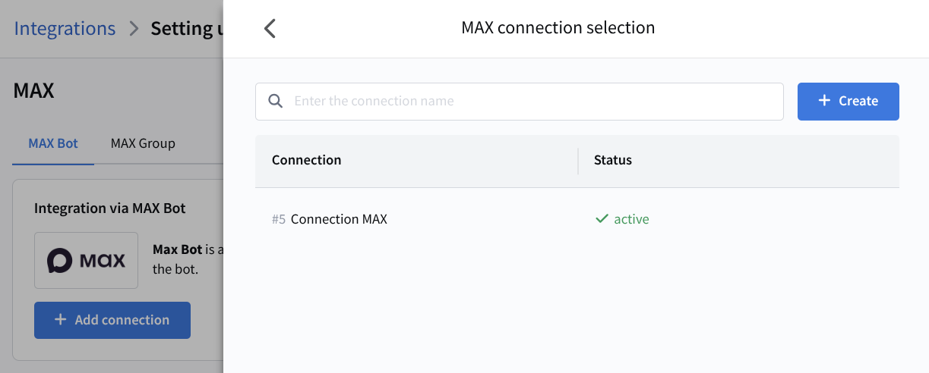Select the Connection MAX row name

tap(339, 219)
